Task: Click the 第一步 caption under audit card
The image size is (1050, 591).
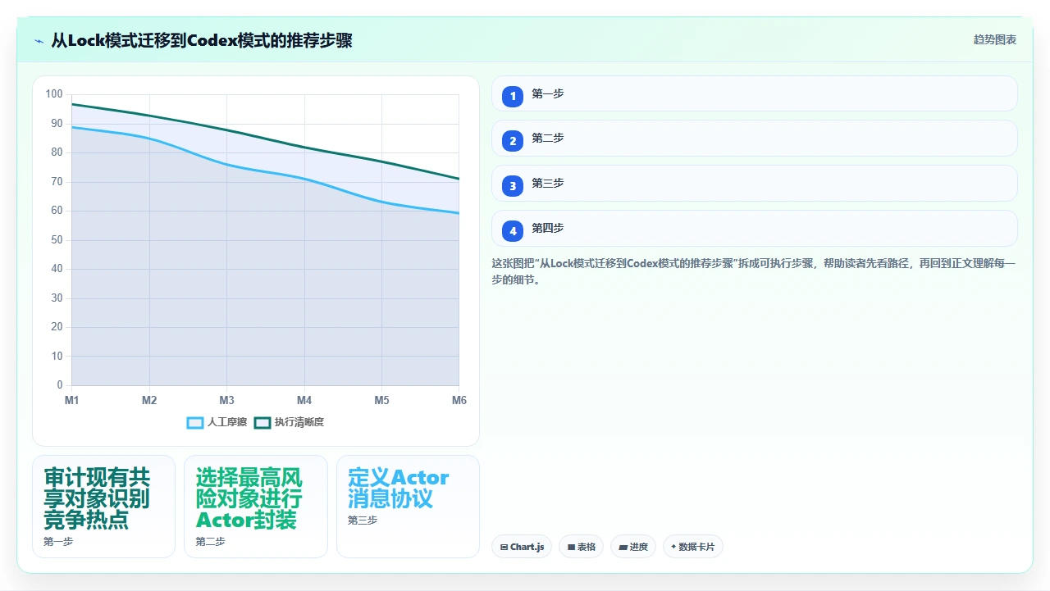Action: (x=58, y=542)
